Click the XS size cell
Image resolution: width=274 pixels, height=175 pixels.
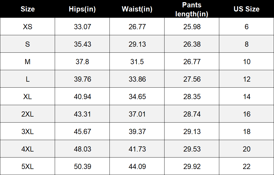point(28,27)
